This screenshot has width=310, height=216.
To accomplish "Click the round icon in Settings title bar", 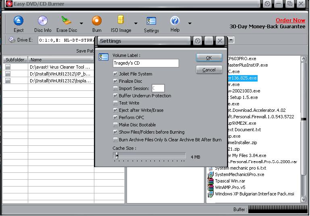I will [197, 41].
